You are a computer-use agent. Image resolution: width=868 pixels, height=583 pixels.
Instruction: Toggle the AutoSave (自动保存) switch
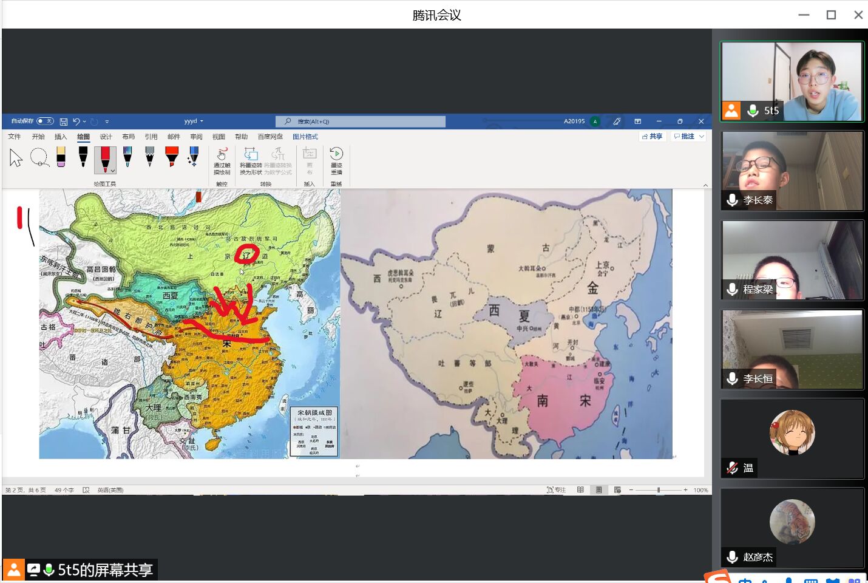coord(45,121)
